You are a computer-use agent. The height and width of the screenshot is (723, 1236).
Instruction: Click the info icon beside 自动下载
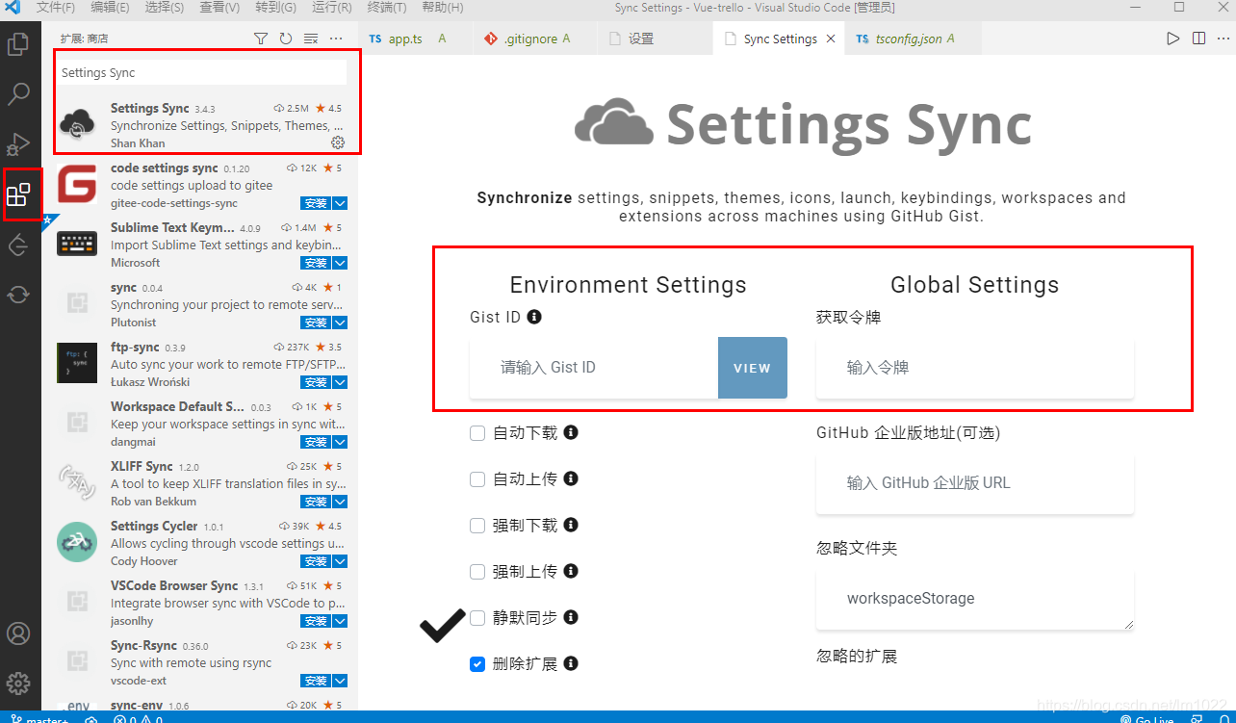(x=571, y=432)
